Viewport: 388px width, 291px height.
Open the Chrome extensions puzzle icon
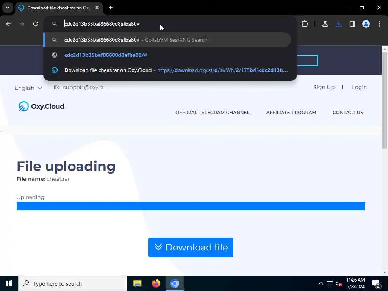pyautogui.click(x=305, y=24)
